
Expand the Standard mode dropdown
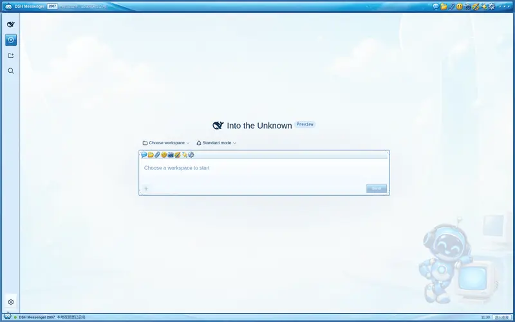(216, 143)
